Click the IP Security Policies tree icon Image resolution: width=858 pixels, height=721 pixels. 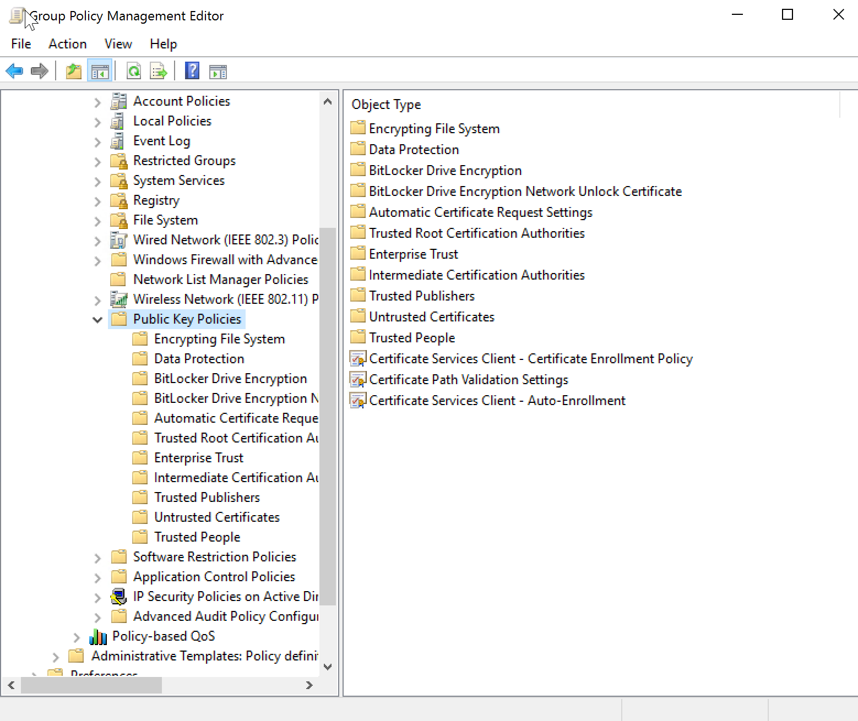click(x=118, y=597)
